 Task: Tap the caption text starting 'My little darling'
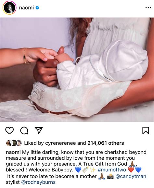tap(76, 161)
